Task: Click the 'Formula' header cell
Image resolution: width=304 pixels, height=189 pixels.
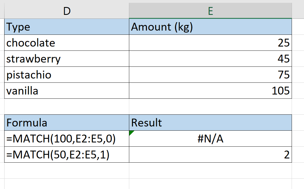Action: (x=67, y=123)
